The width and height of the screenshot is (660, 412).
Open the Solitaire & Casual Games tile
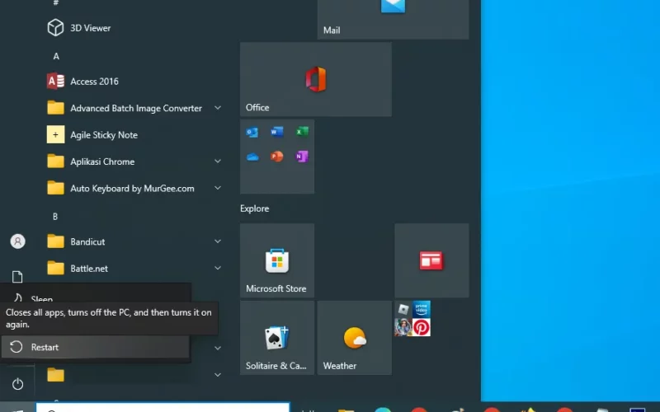(x=277, y=338)
